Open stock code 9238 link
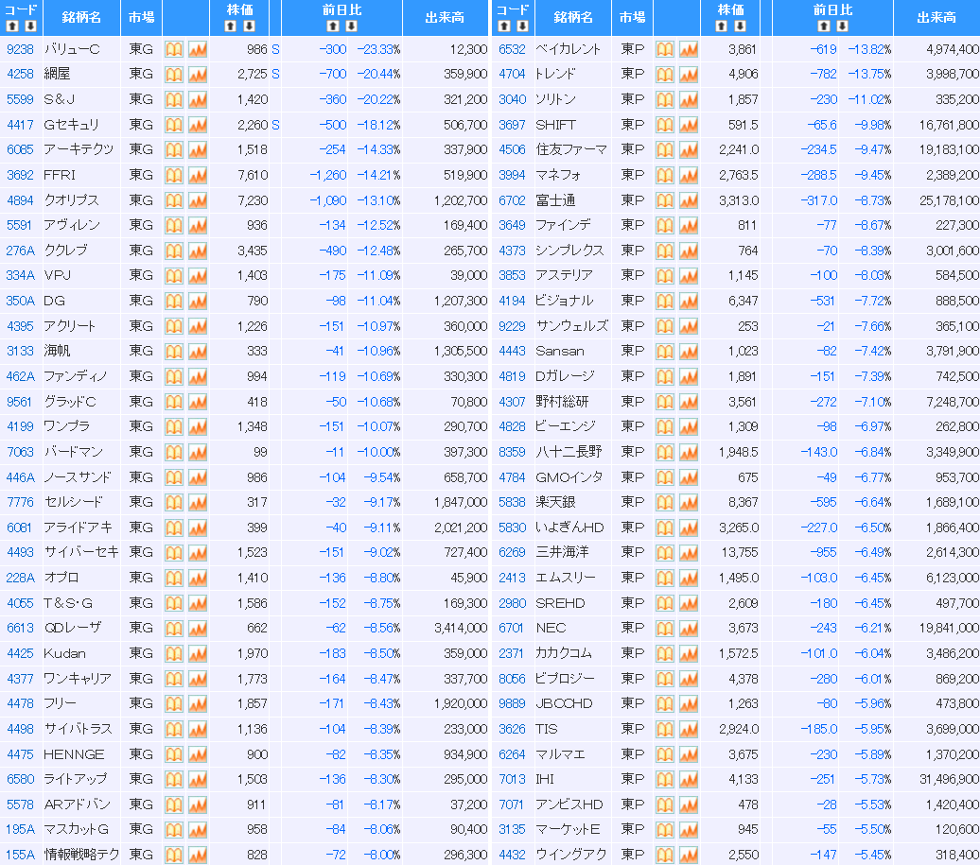The width and height of the screenshot is (980, 865). tap(20, 49)
